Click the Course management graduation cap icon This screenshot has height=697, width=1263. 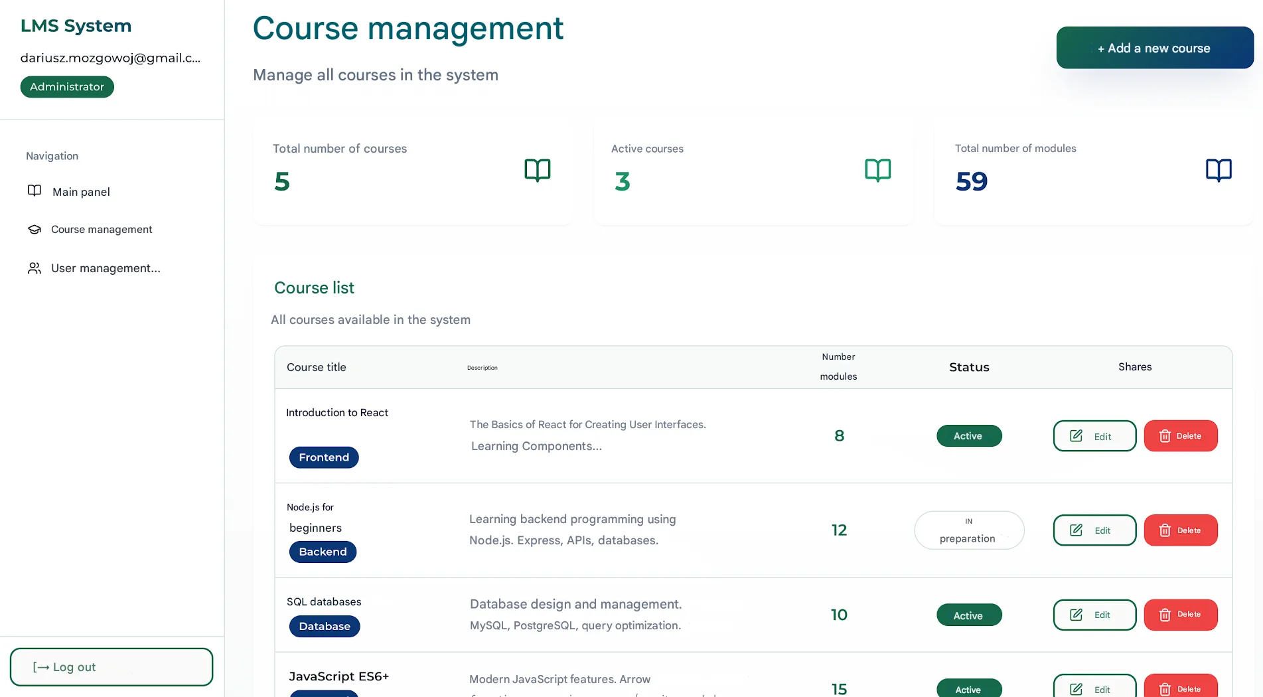(35, 229)
